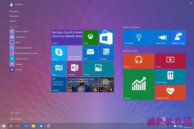Open the Weather tile showing Loveland, OH
194x129 pixels.
pyautogui.click(x=59, y=85)
